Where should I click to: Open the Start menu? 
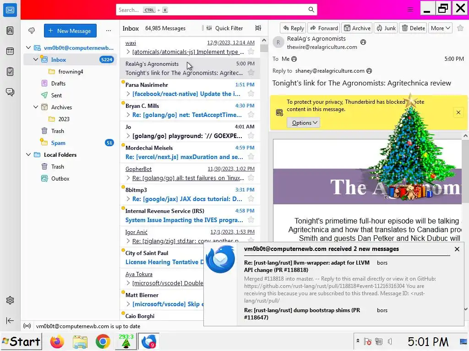(x=21, y=341)
